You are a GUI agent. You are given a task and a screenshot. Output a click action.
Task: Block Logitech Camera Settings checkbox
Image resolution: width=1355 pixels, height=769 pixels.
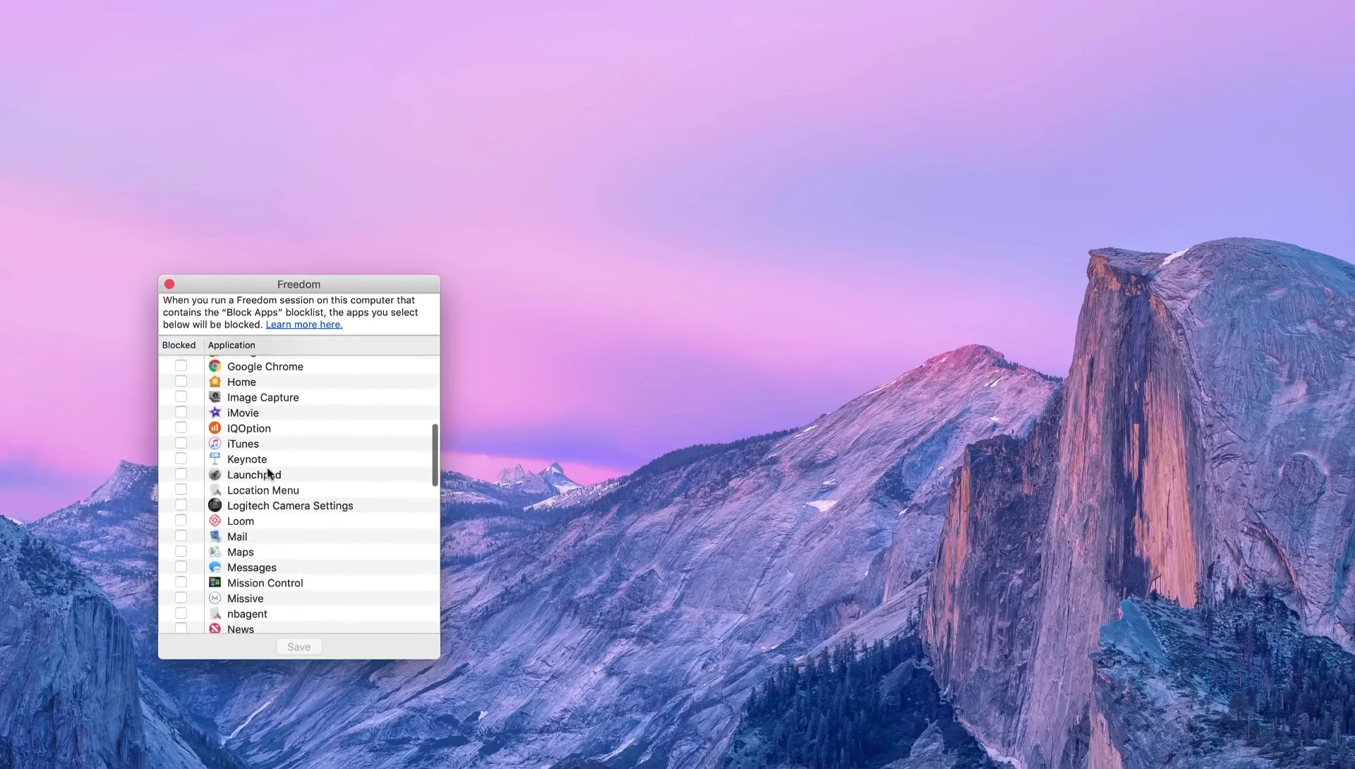click(181, 505)
